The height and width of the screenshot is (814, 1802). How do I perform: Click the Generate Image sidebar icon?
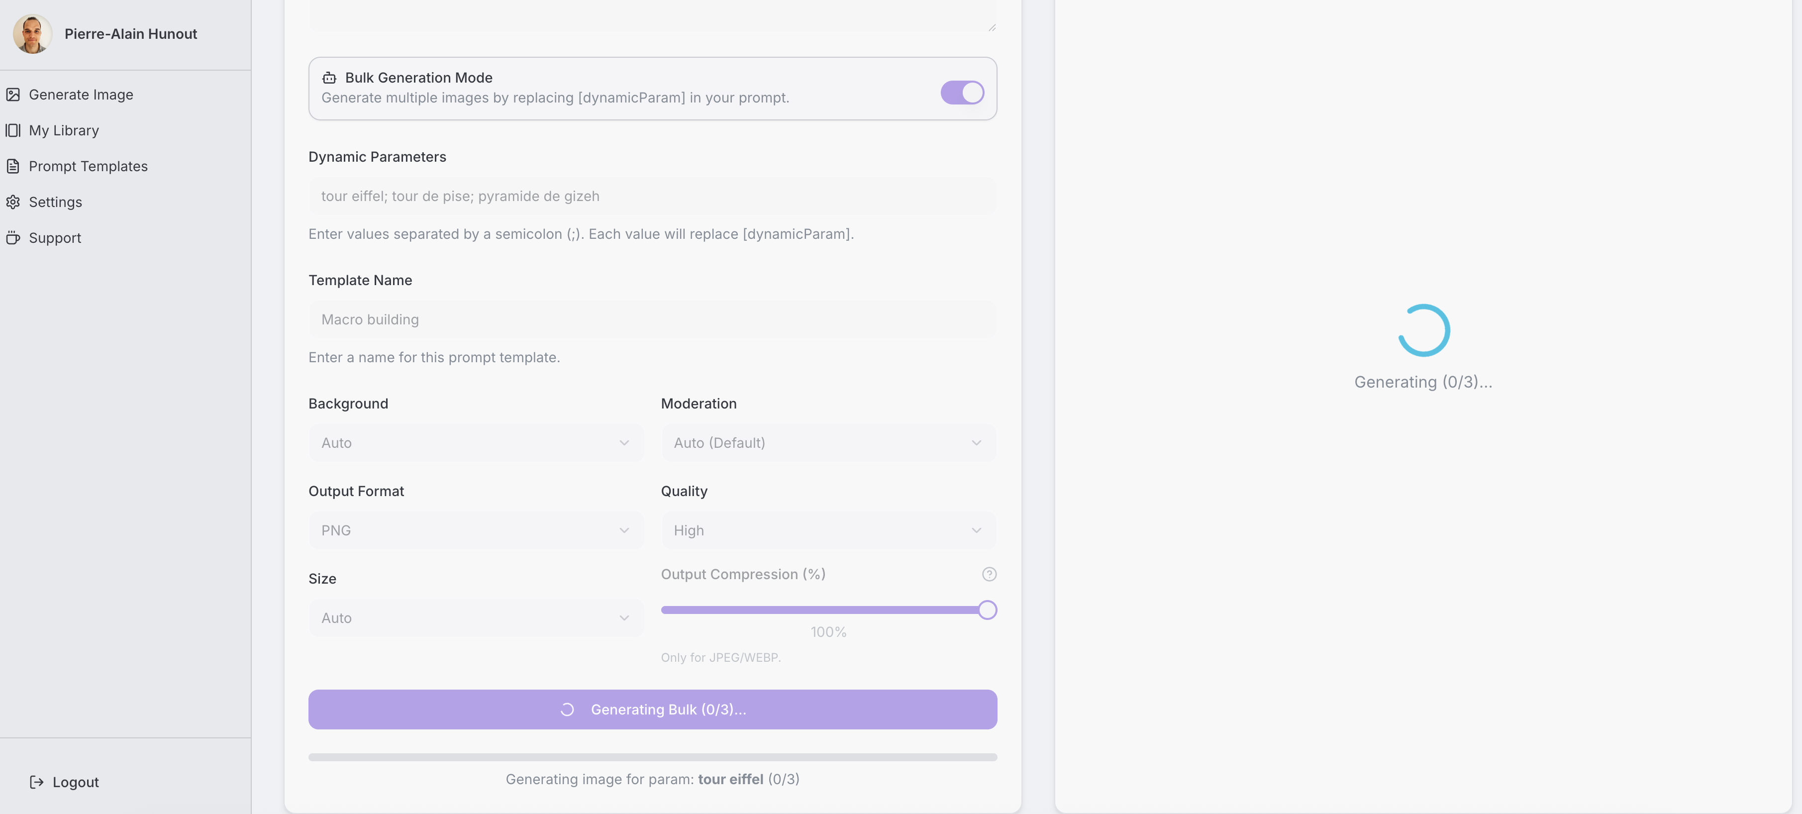pyautogui.click(x=12, y=95)
